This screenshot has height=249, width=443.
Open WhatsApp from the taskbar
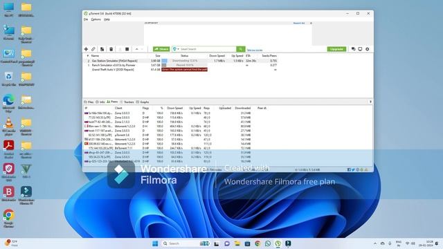click(x=268, y=243)
